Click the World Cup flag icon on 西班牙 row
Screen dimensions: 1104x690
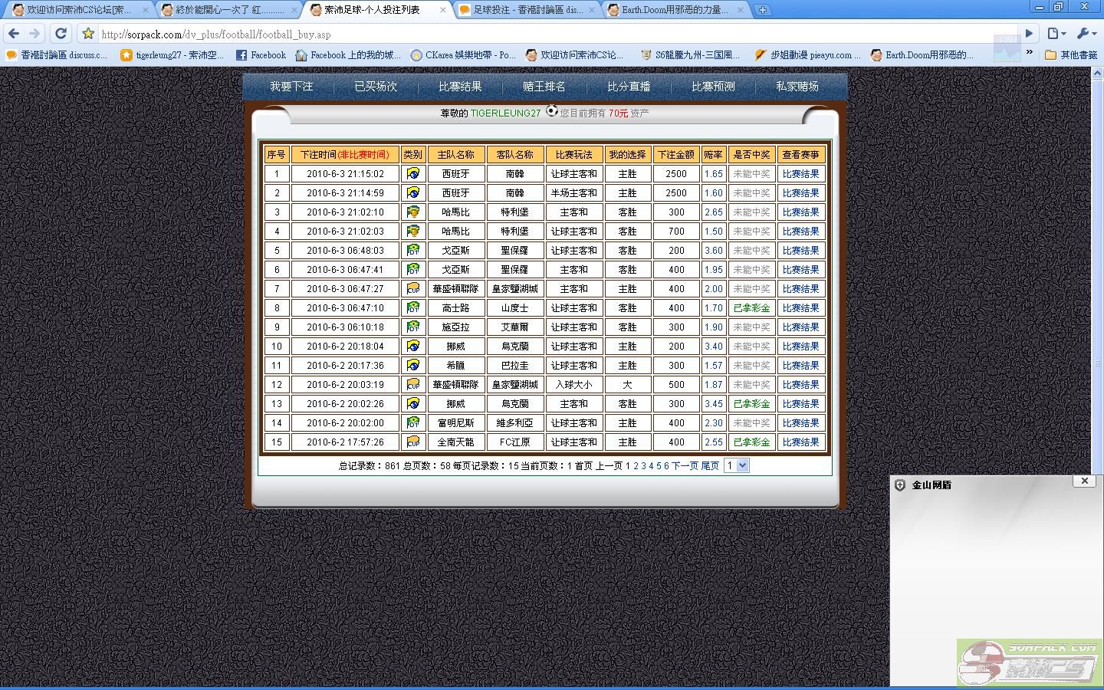pos(413,173)
